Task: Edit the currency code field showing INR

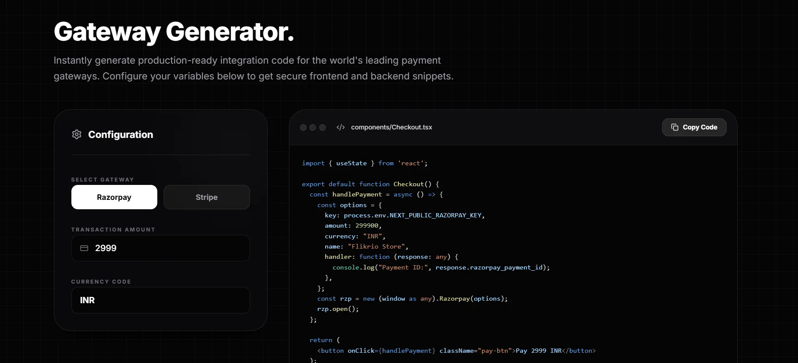Action: tap(161, 300)
